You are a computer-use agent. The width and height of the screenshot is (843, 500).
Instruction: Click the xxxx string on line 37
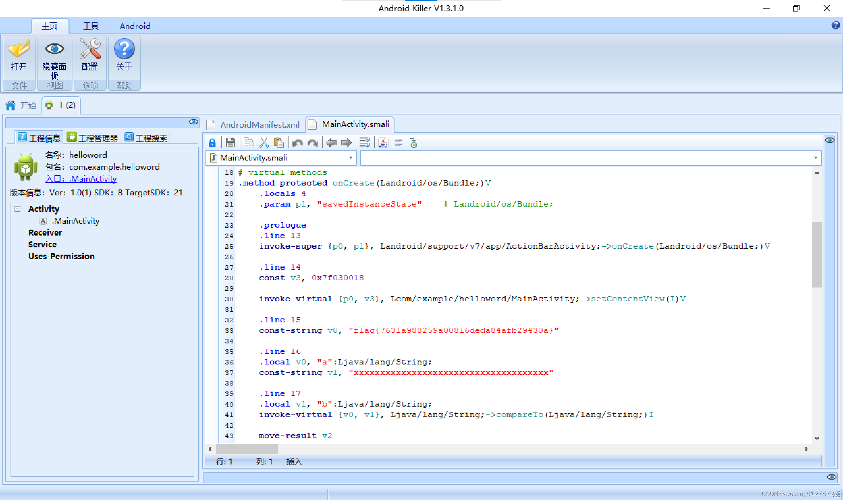click(x=451, y=372)
